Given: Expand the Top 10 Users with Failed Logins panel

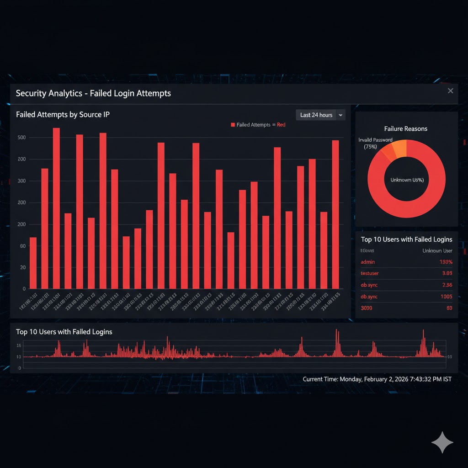Looking at the screenshot, I should [x=406, y=239].
